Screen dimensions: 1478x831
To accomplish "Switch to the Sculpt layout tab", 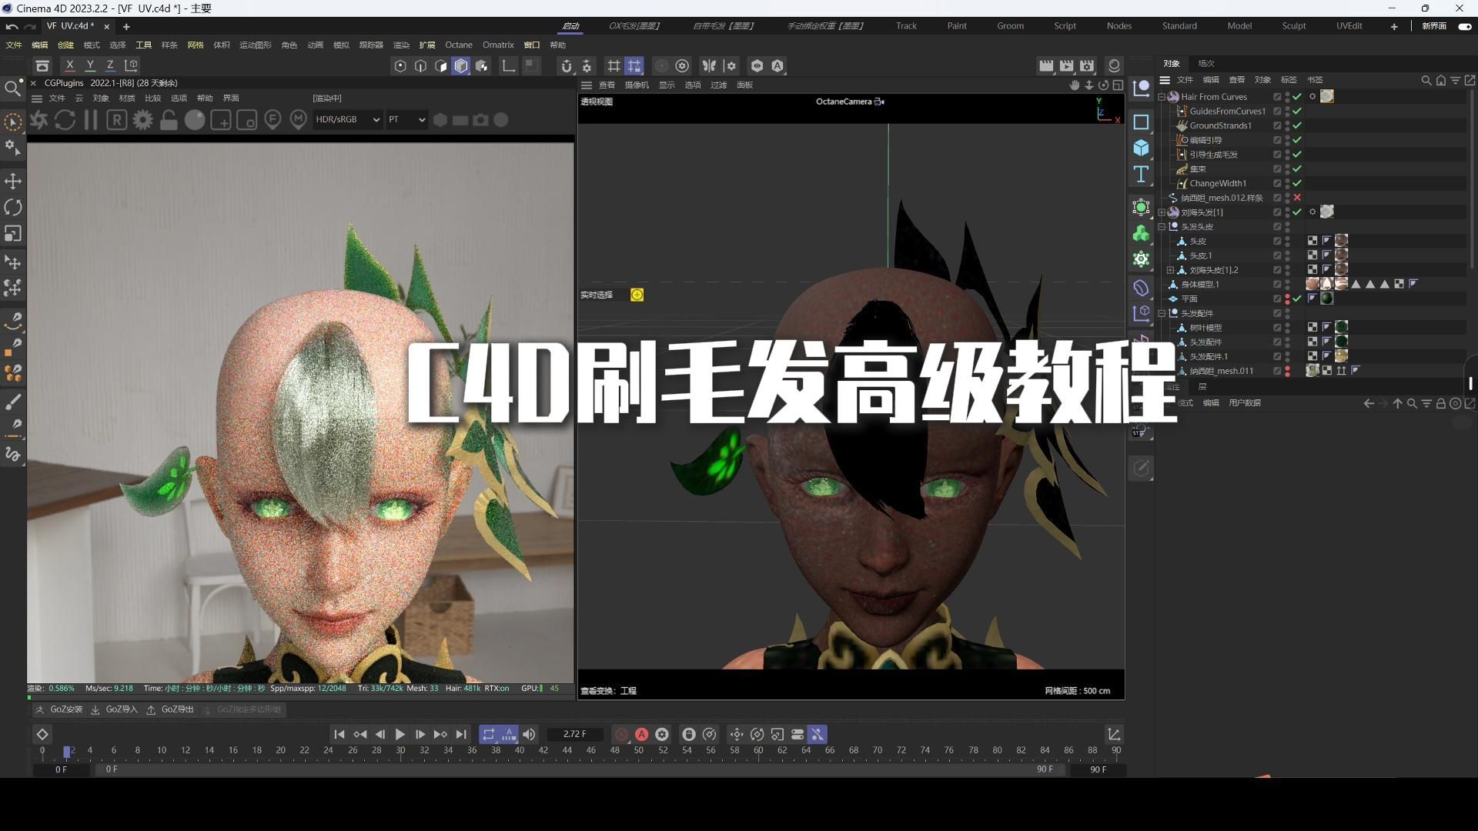I will point(1293,25).
